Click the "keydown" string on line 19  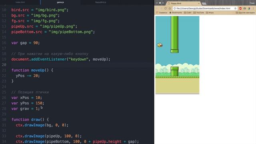(78, 59)
